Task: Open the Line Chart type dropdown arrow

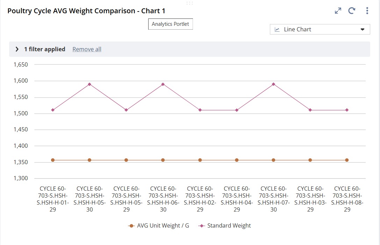Action: 363,29
